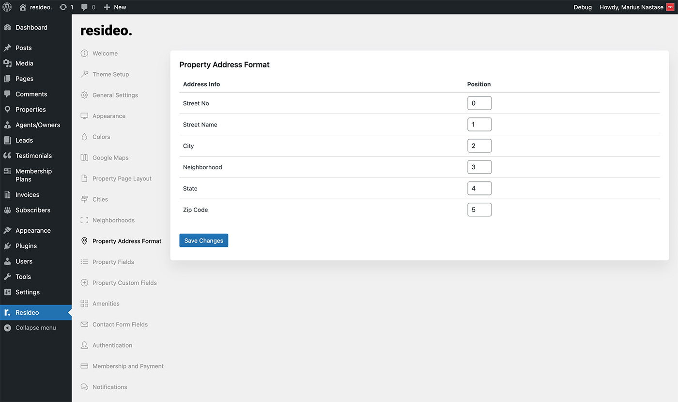This screenshot has width=678, height=402.
Task: Click the user avatar next to Marius Nastase
Action: 670,7
